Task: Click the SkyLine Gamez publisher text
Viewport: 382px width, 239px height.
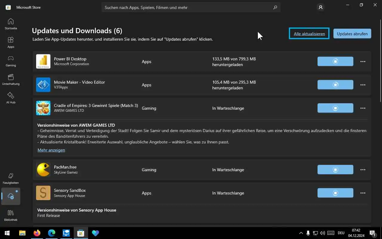Action: click(66, 172)
